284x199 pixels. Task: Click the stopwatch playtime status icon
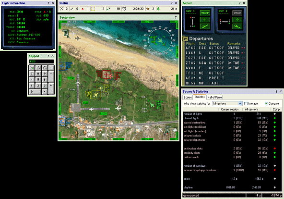tap(124, 9)
